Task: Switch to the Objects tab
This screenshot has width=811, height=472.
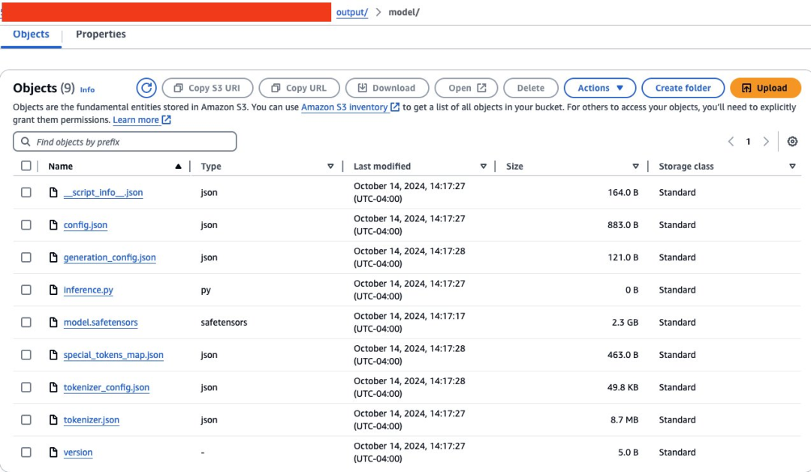Action: [31, 34]
